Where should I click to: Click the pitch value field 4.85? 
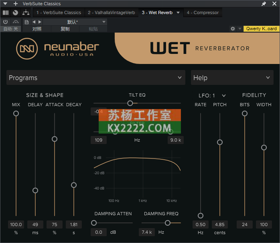[x=220, y=224]
